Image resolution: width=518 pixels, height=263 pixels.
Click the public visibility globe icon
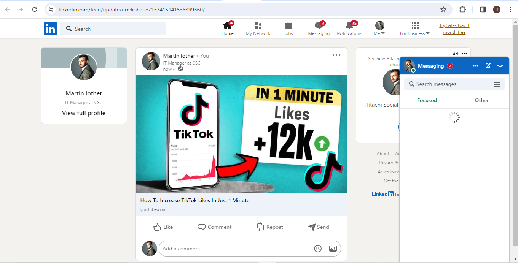click(x=180, y=69)
